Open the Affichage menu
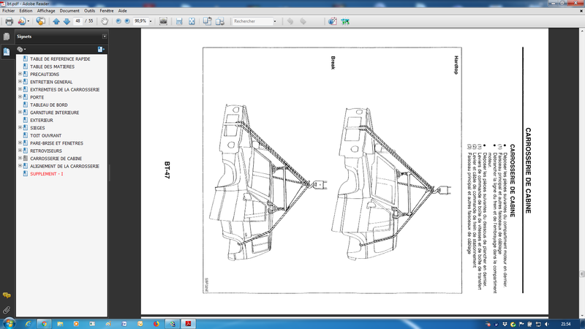Viewport: 585px width, 329px height. tap(46, 11)
